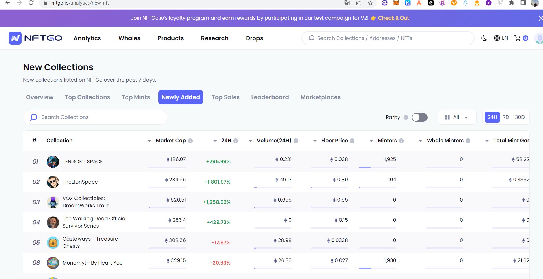Sort by Minters arrow

point(371,141)
